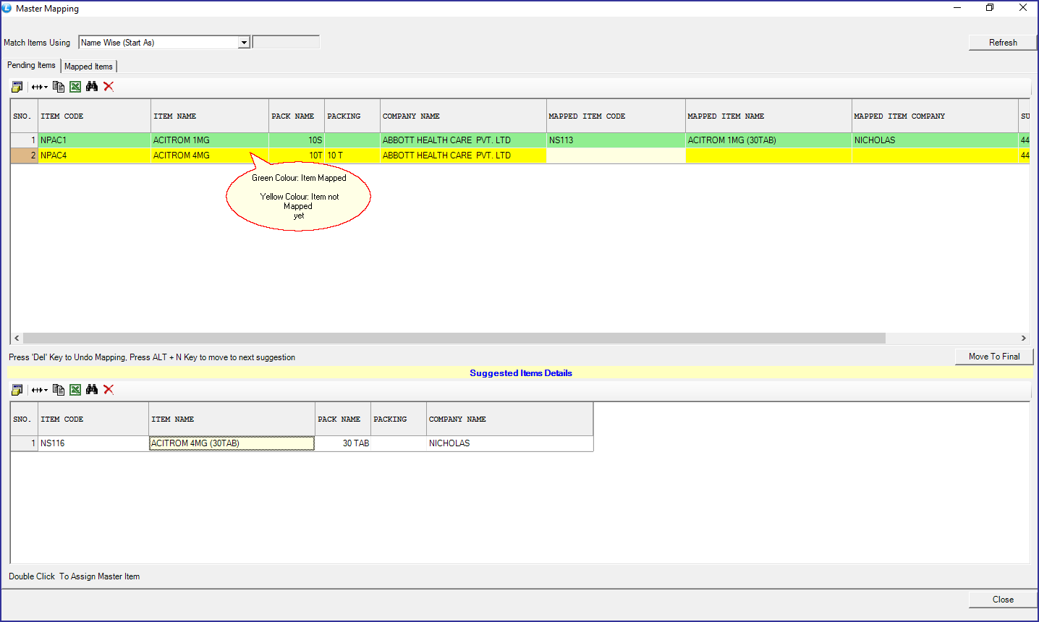This screenshot has height=622, width=1039.
Task: Click NICHOLAS in mapped item company column
Action: 935,140
